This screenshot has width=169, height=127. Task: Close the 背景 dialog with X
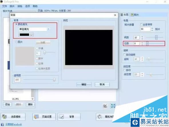(x=115, y=15)
